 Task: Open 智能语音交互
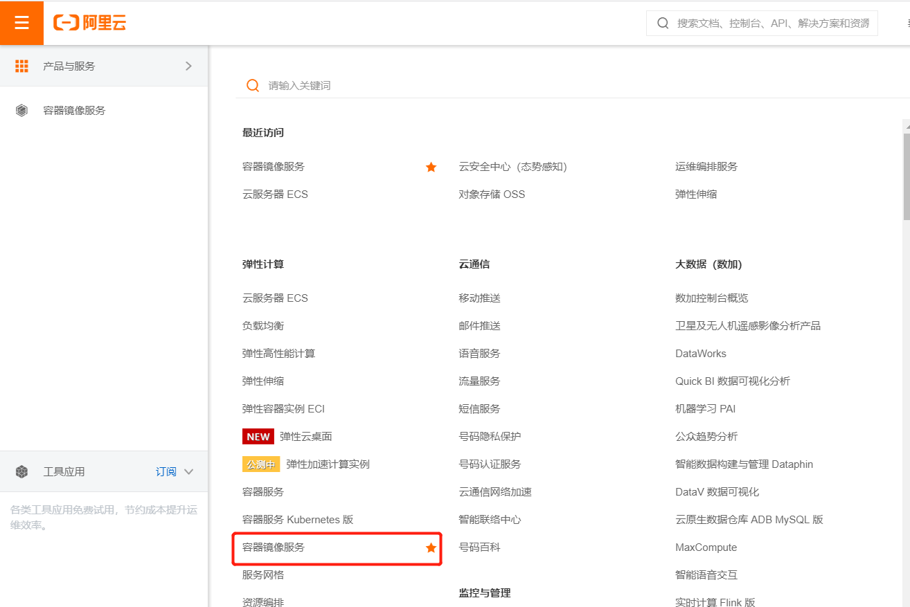point(706,575)
